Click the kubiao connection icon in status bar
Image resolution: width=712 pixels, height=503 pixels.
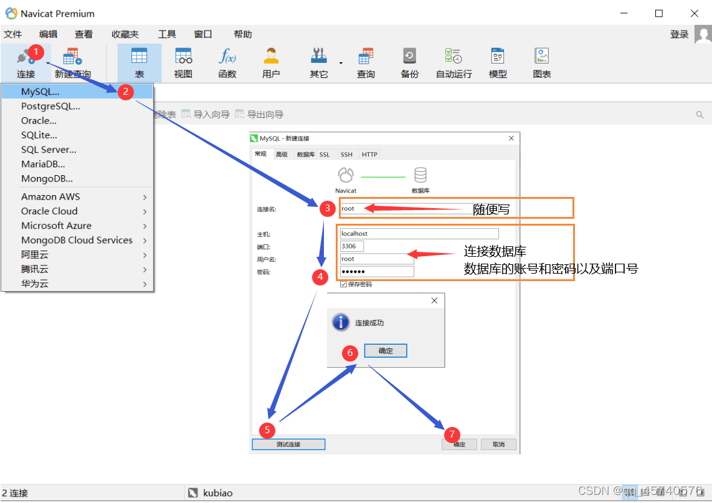click(x=193, y=492)
